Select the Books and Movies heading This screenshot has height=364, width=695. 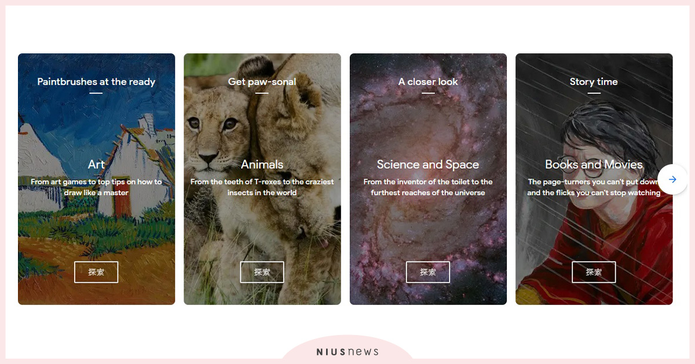[594, 165]
